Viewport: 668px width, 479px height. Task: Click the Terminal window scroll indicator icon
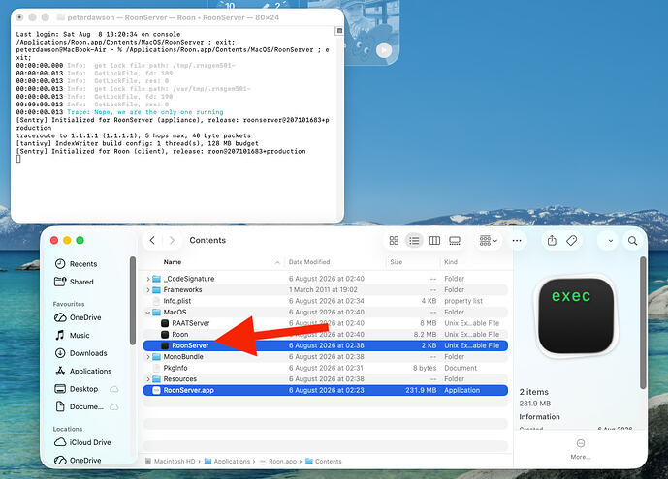pyautogui.click(x=339, y=31)
